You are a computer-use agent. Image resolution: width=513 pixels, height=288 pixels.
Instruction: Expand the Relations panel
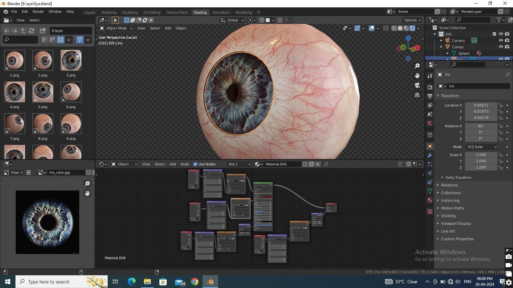click(449, 185)
